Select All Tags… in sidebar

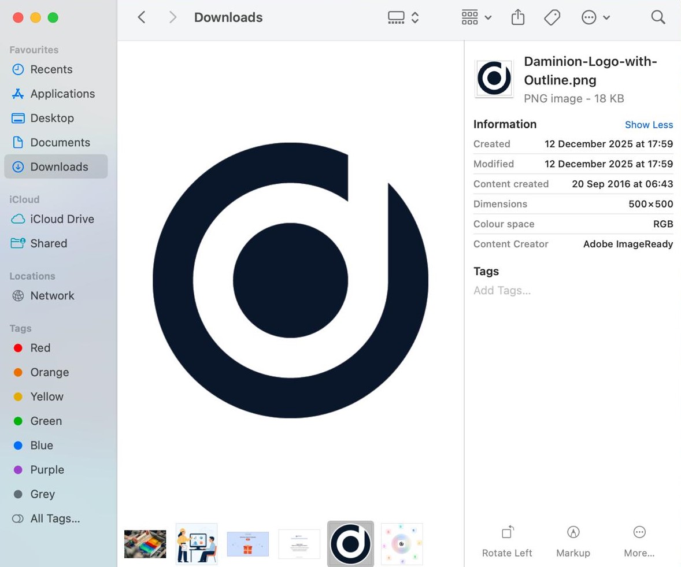point(55,518)
